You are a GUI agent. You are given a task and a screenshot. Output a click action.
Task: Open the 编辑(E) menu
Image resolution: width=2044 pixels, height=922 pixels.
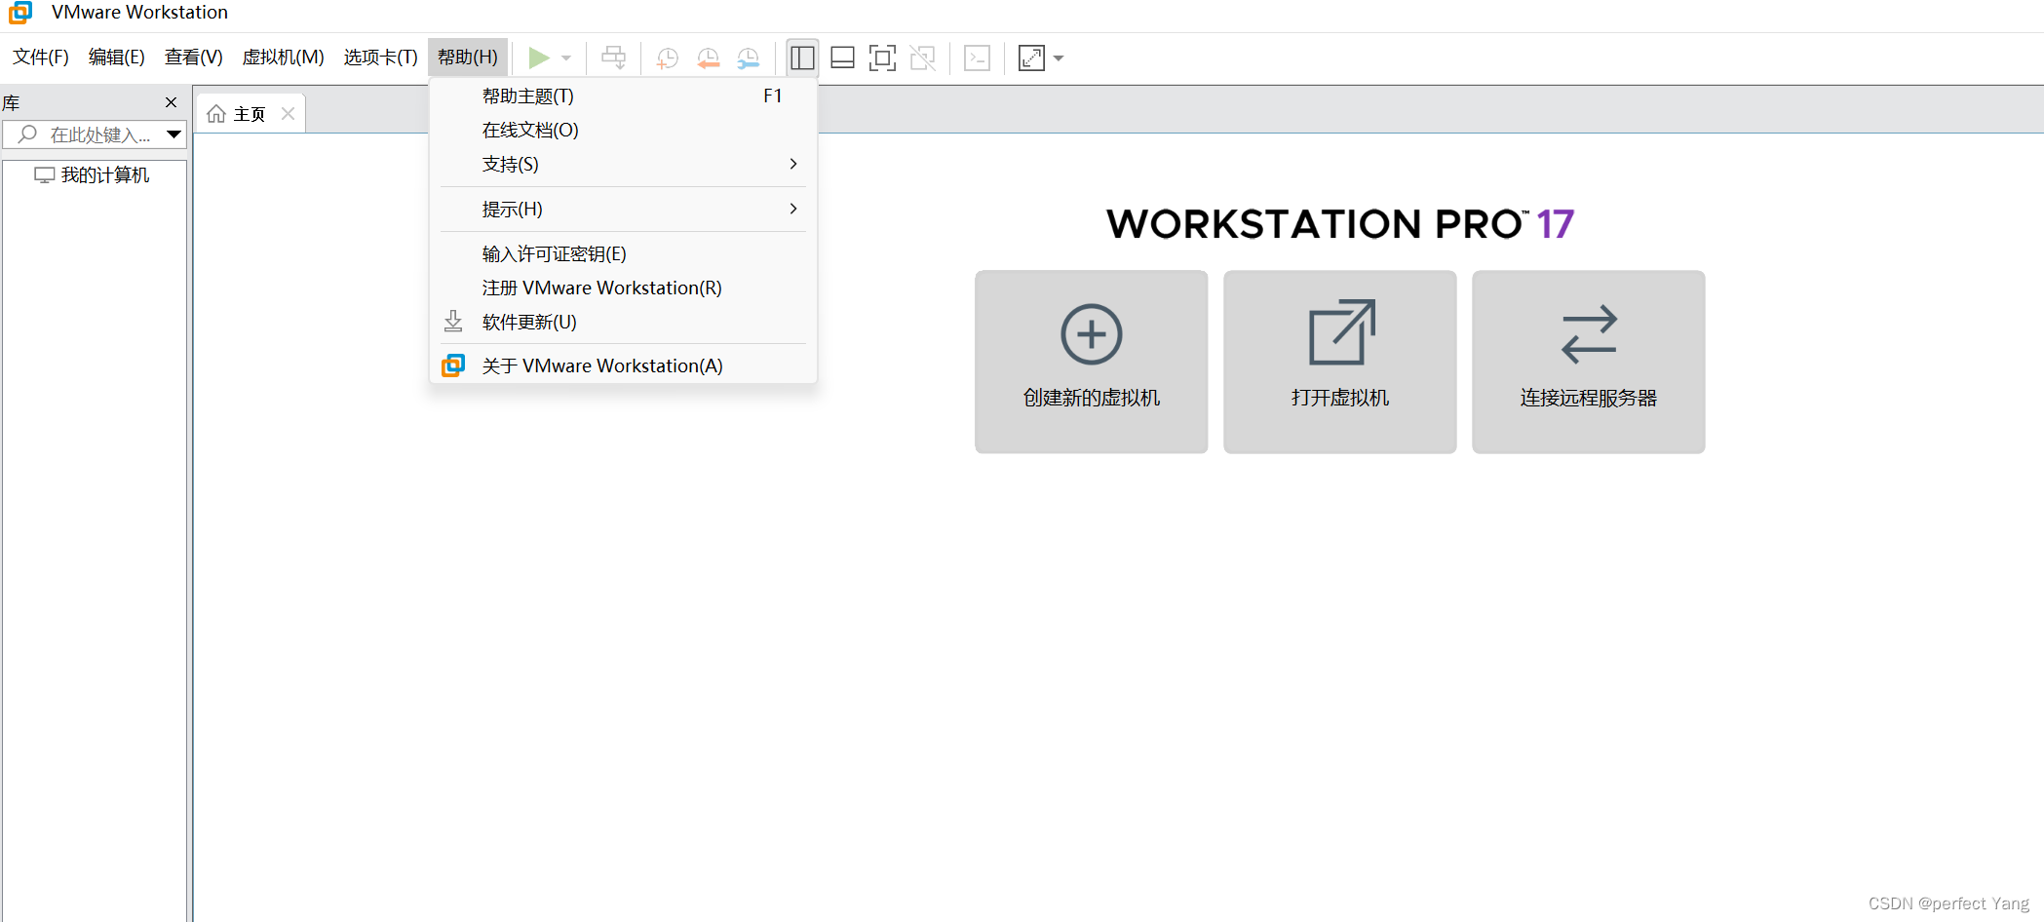point(117,58)
